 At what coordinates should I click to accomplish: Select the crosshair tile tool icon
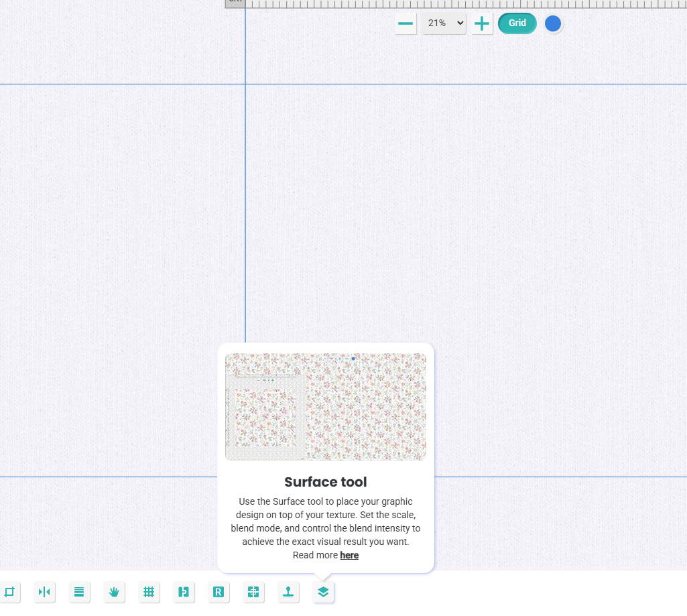click(253, 592)
